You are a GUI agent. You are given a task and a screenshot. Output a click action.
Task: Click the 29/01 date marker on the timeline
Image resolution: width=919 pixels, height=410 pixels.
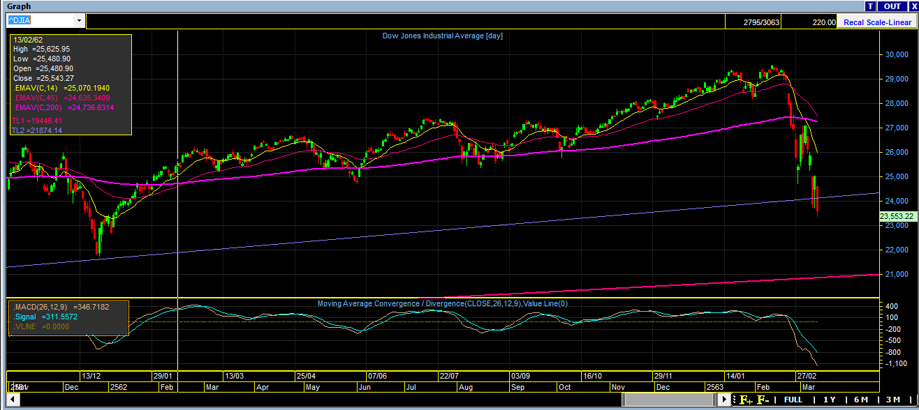click(163, 375)
